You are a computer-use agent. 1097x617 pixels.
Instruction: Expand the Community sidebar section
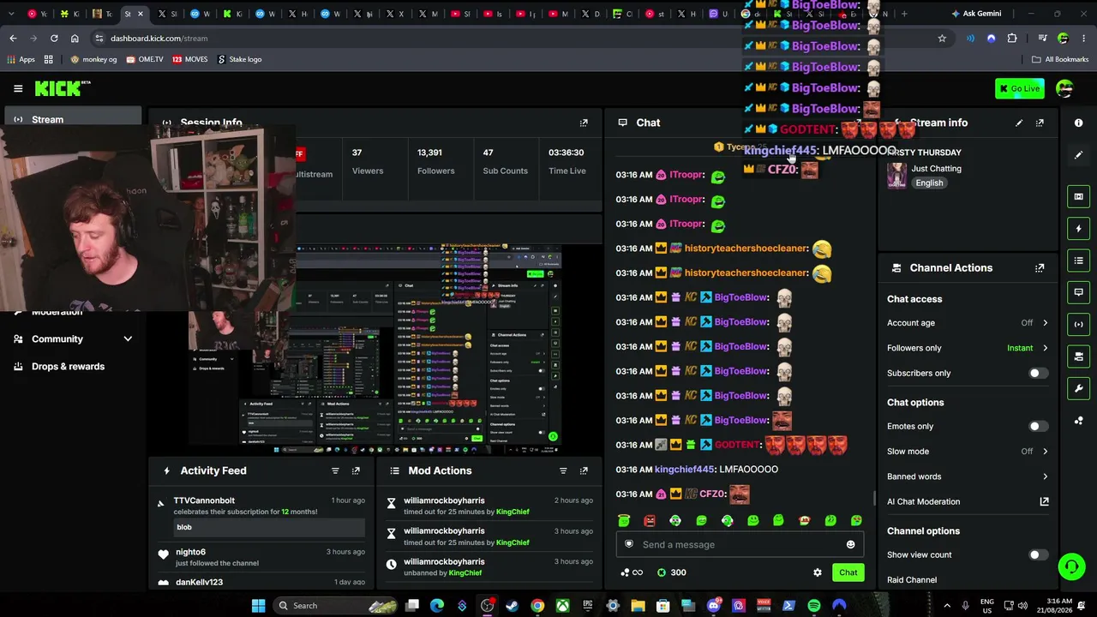click(x=128, y=339)
